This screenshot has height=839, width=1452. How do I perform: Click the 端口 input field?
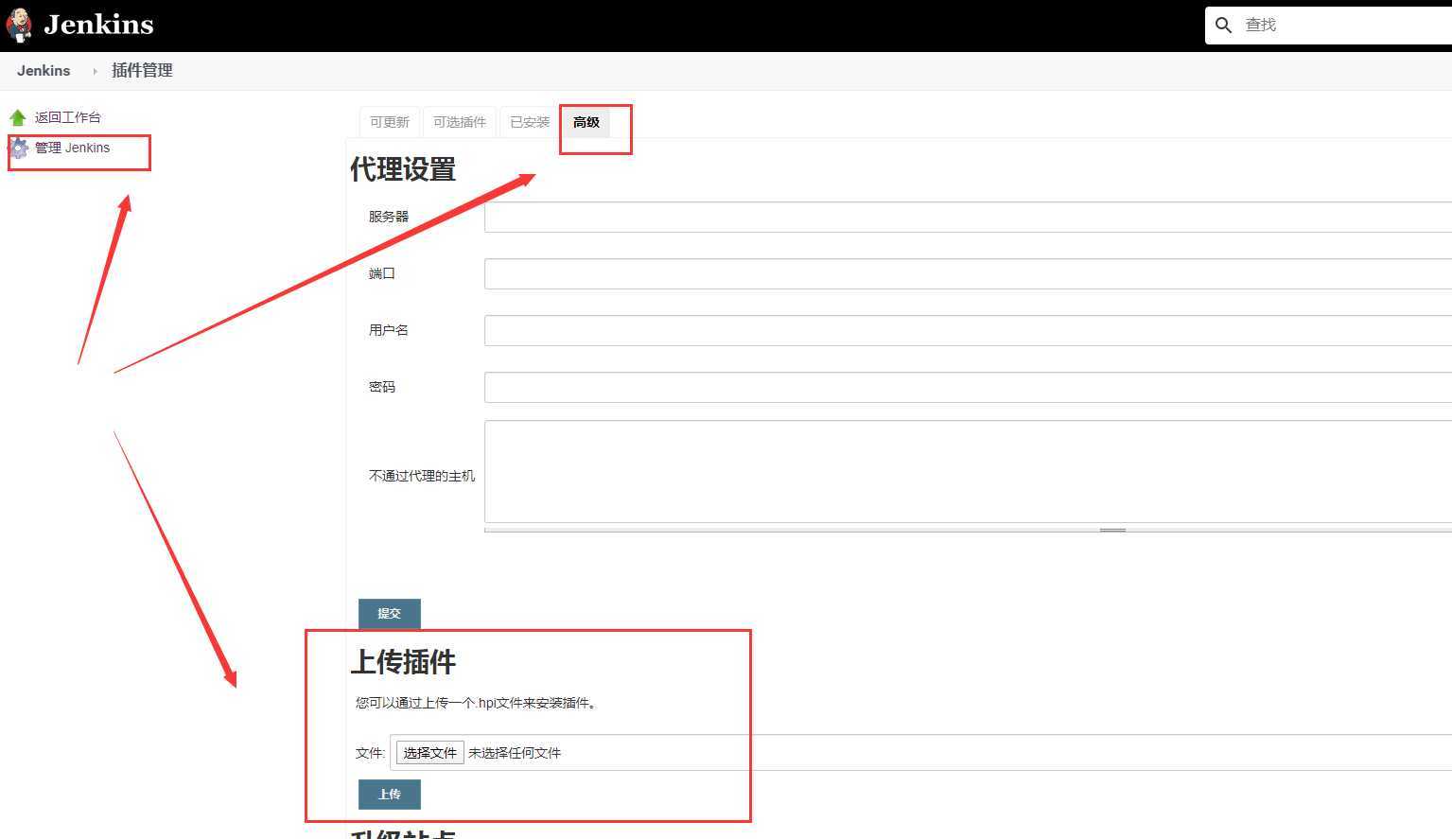[x=968, y=273]
